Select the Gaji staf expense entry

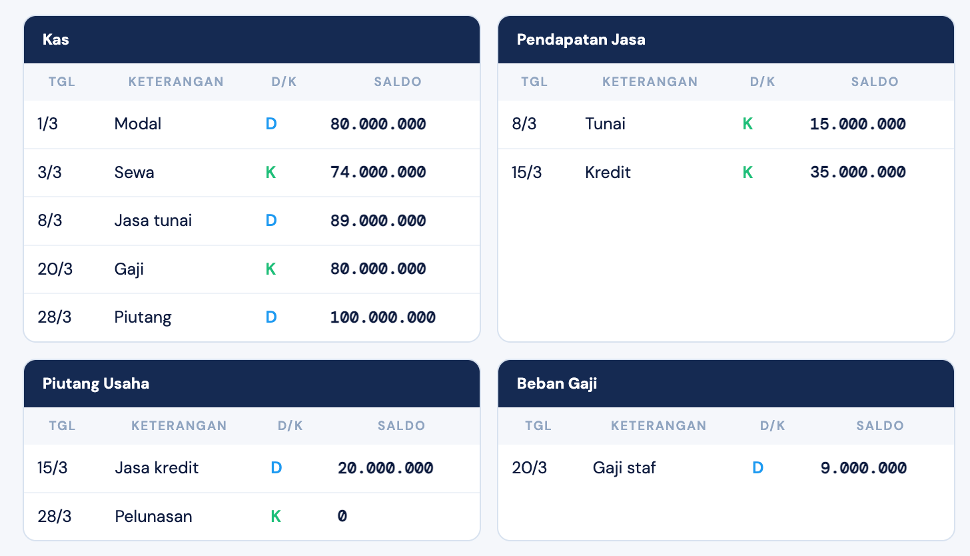click(x=624, y=468)
